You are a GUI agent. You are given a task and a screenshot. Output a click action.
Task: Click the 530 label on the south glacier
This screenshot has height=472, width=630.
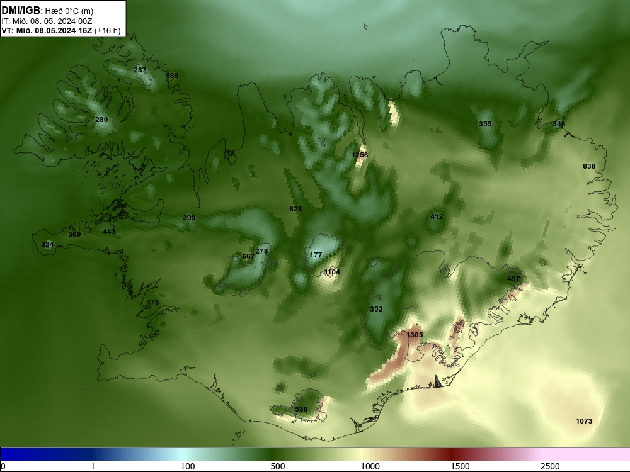(x=301, y=410)
